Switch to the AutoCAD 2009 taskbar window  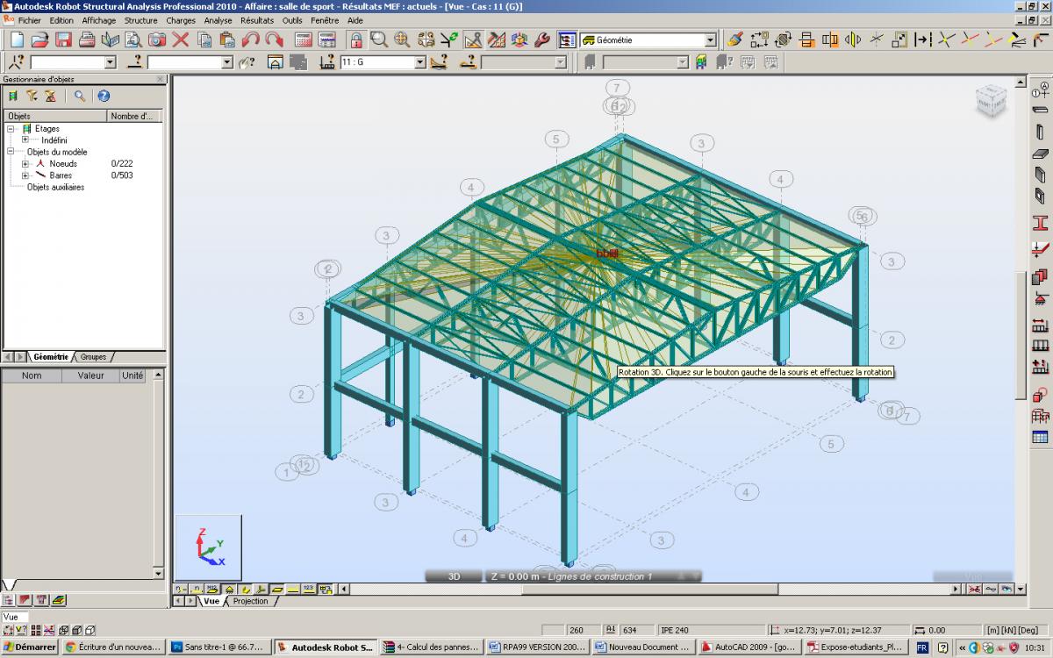750,647
